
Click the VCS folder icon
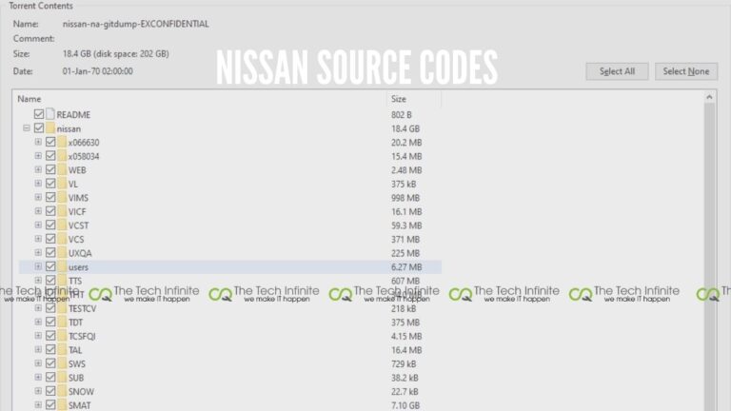62,239
